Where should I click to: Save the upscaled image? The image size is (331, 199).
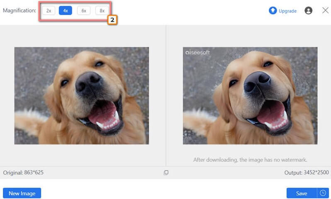pyautogui.click(x=302, y=193)
